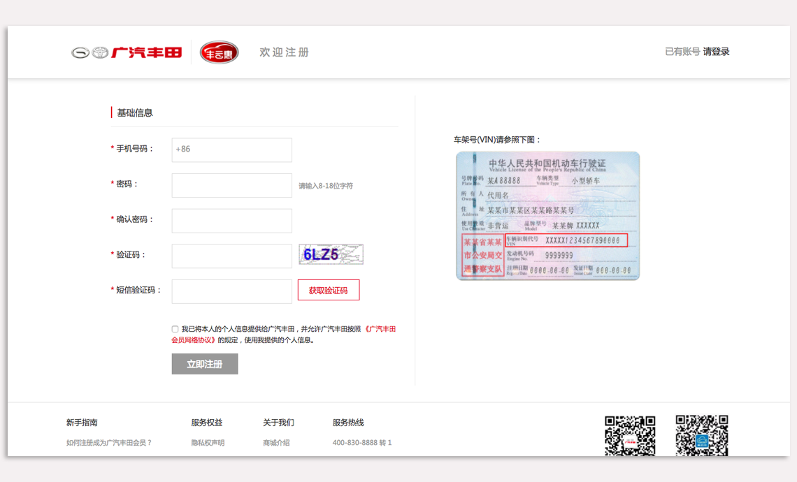This screenshot has height=482, width=797.
Task: Click into the 密码 password field
Action: (231, 185)
